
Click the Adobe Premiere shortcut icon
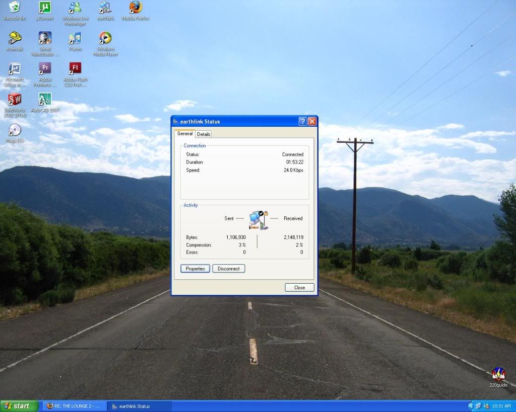pos(45,69)
